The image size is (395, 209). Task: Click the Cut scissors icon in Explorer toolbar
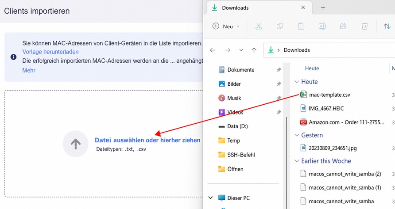tap(259, 26)
